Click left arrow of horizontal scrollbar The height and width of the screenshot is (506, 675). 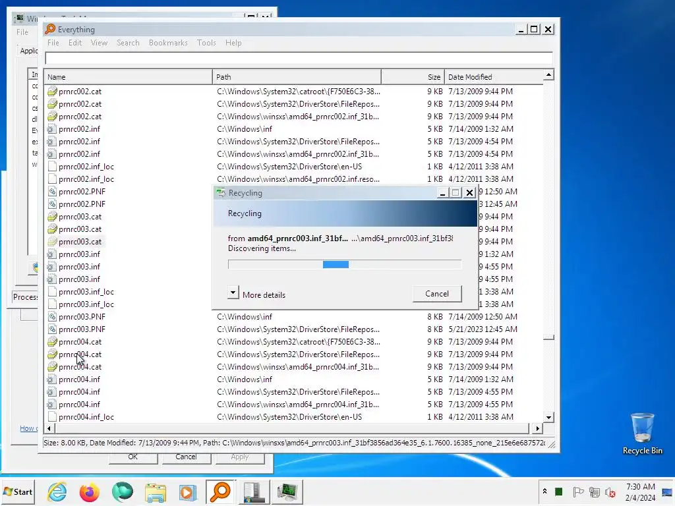[49, 428]
